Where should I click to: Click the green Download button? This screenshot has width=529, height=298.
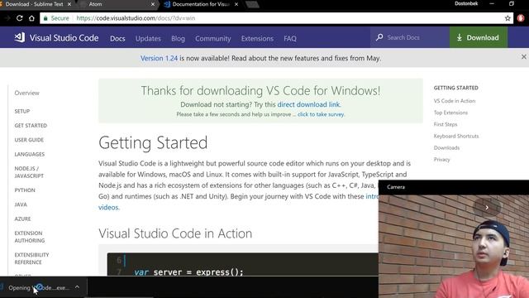click(479, 37)
